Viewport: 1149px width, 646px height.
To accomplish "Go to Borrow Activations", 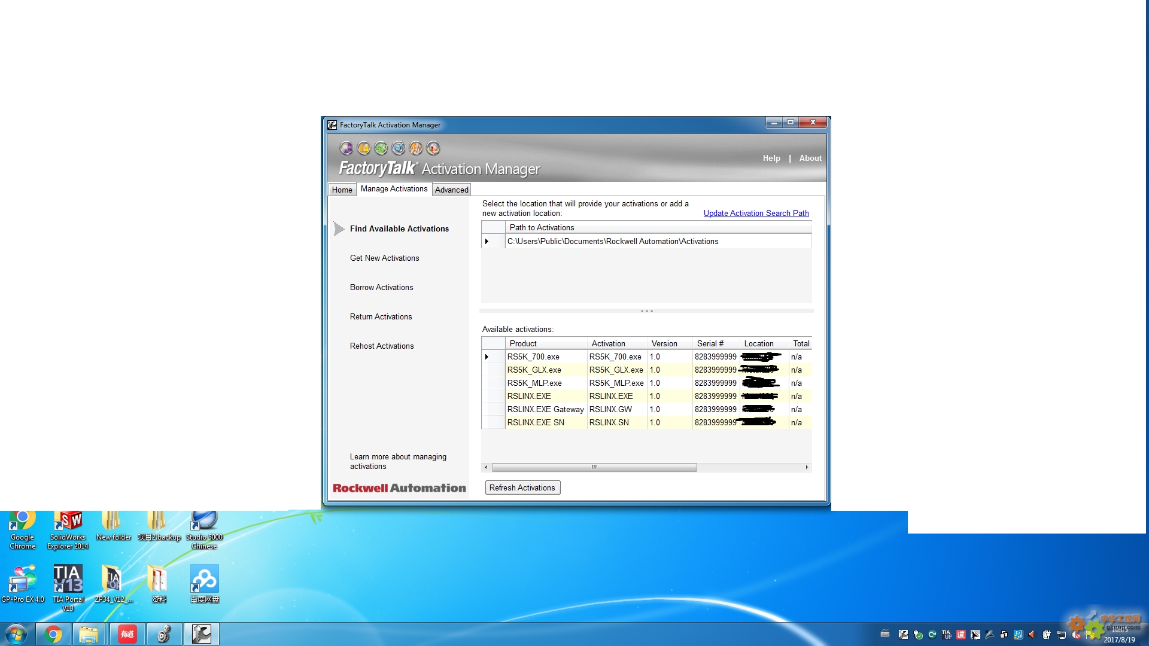I will (x=381, y=288).
